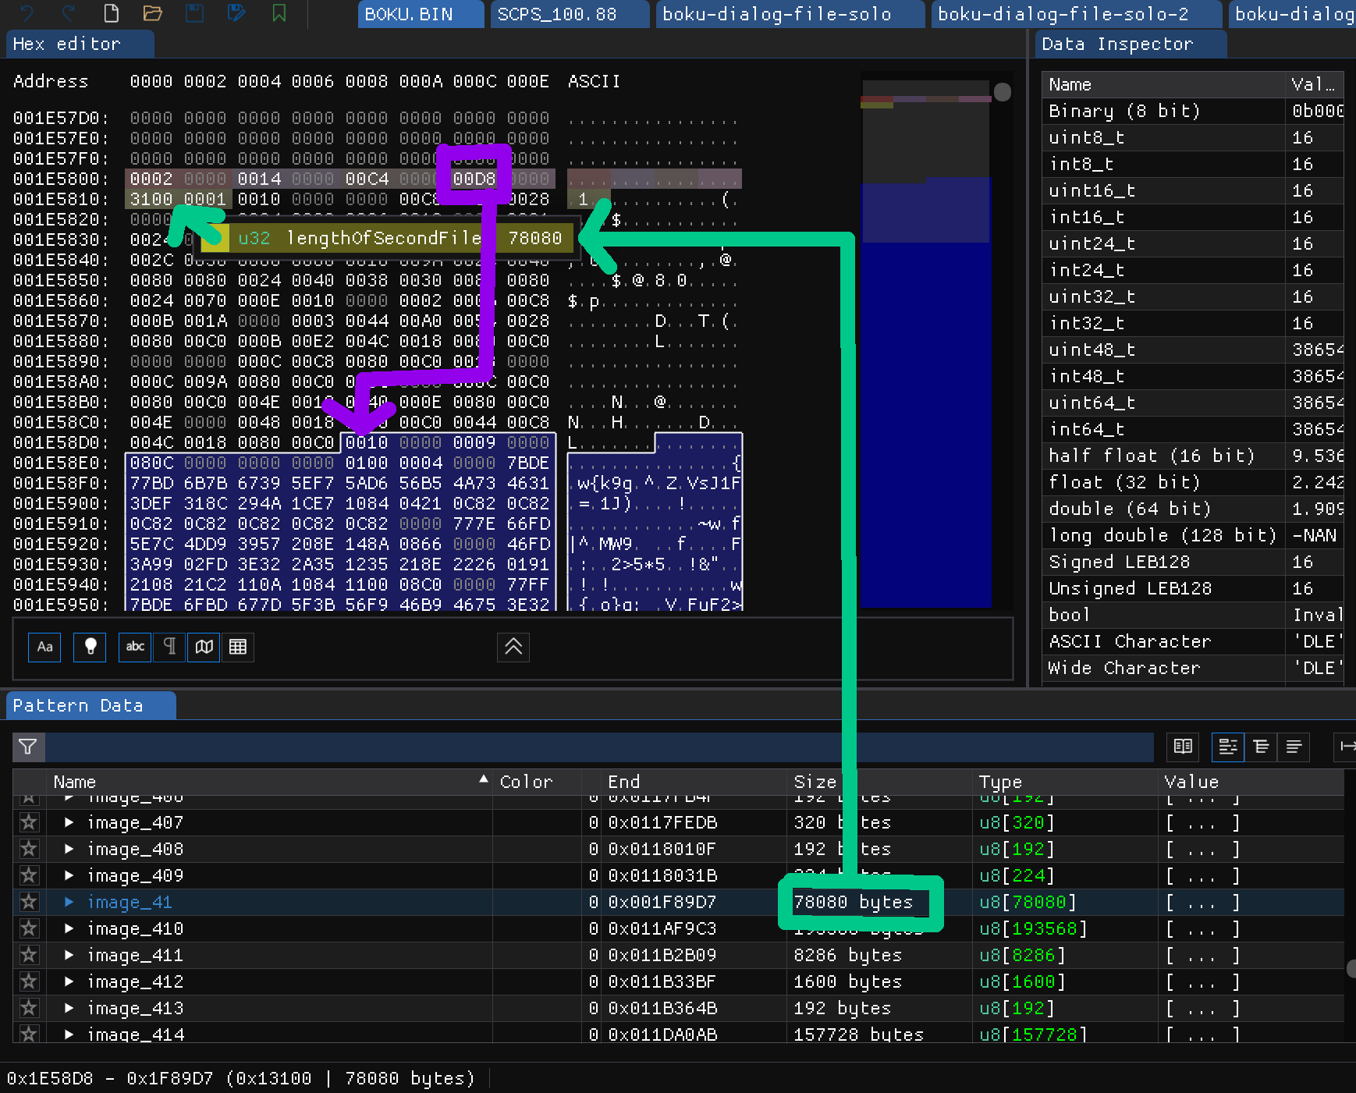Image resolution: width=1356 pixels, height=1093 pixels.
Task: Redo an edit with the redo arrow icon
Action: tap(69, 12)
